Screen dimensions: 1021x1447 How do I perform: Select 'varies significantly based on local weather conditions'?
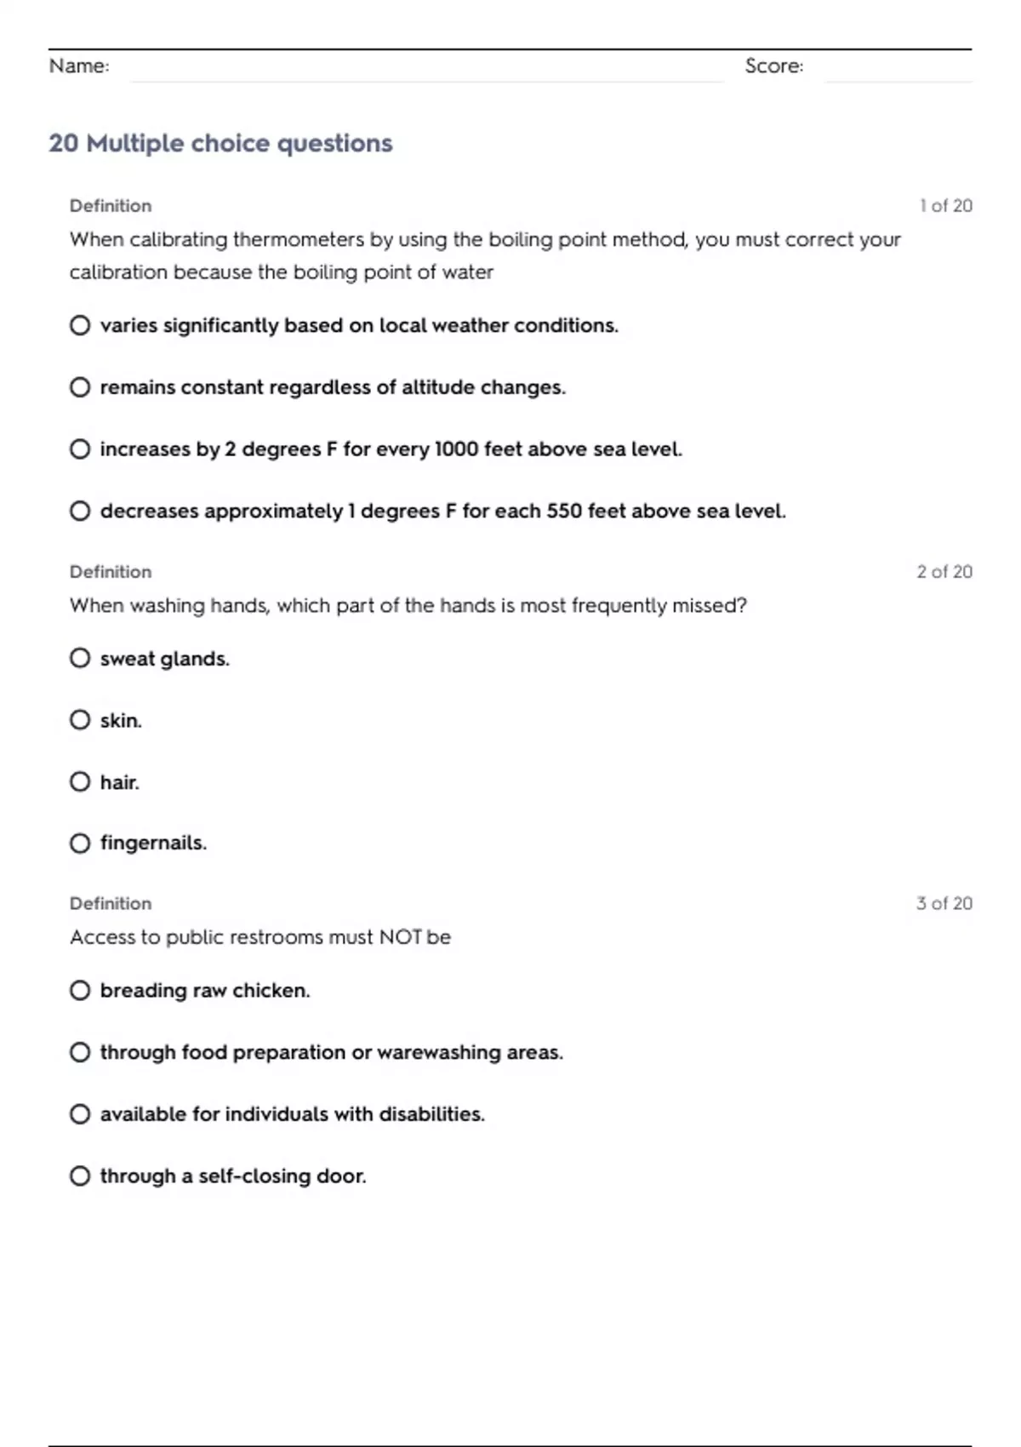[x=80, y=325]
